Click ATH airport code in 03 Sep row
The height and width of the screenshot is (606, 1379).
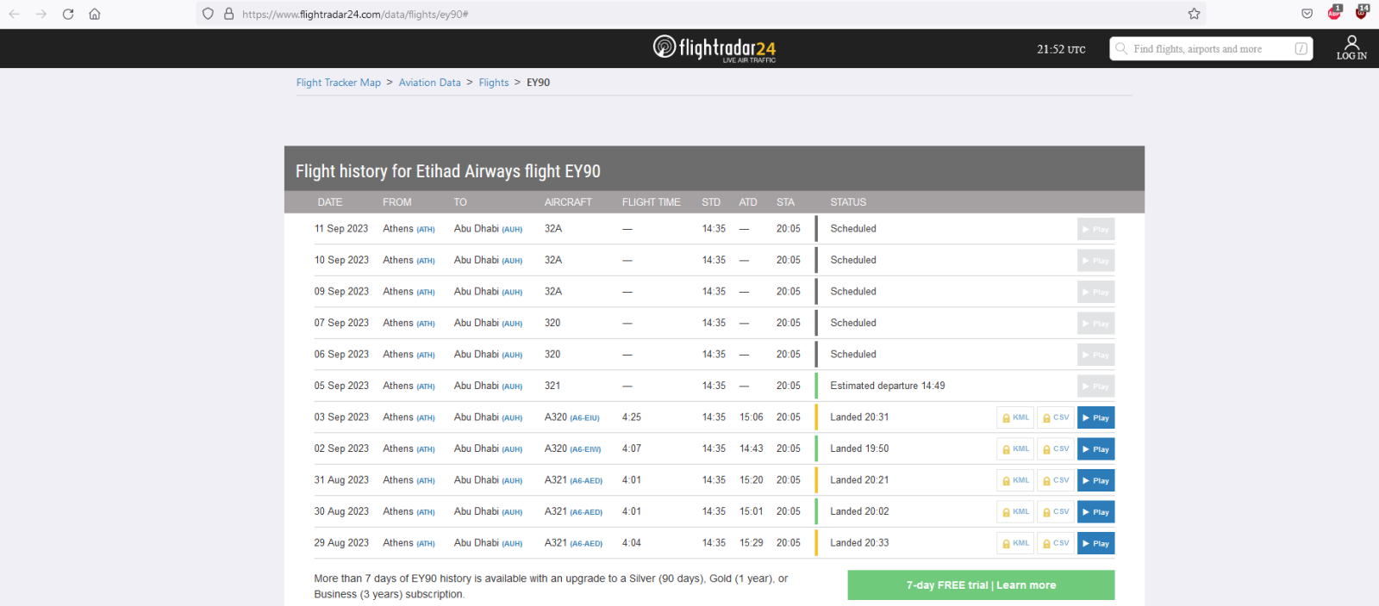point(426,418)
